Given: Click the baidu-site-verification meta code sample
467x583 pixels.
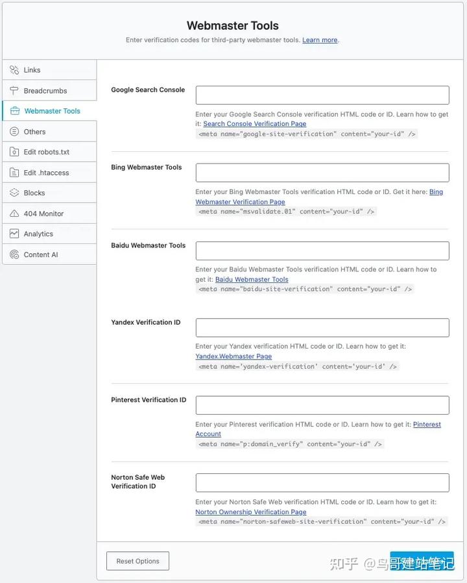Looking at the screenshot, I should [305, 289].
